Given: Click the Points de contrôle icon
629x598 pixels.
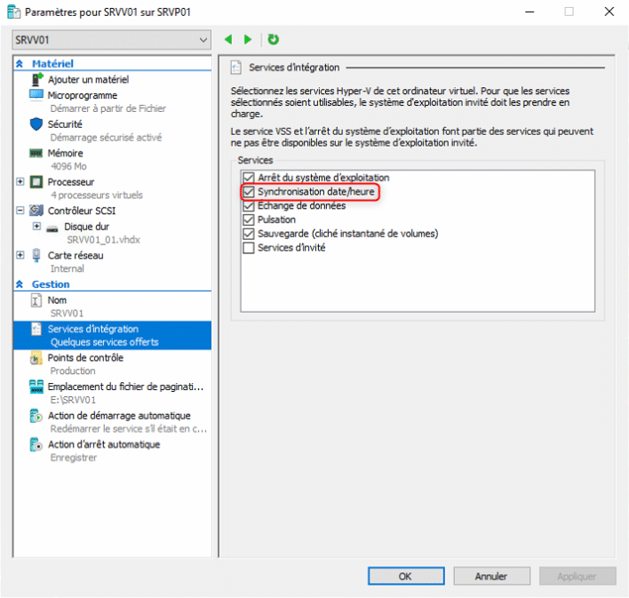Looking at the screenshot, I should click(x=36, y=358).
